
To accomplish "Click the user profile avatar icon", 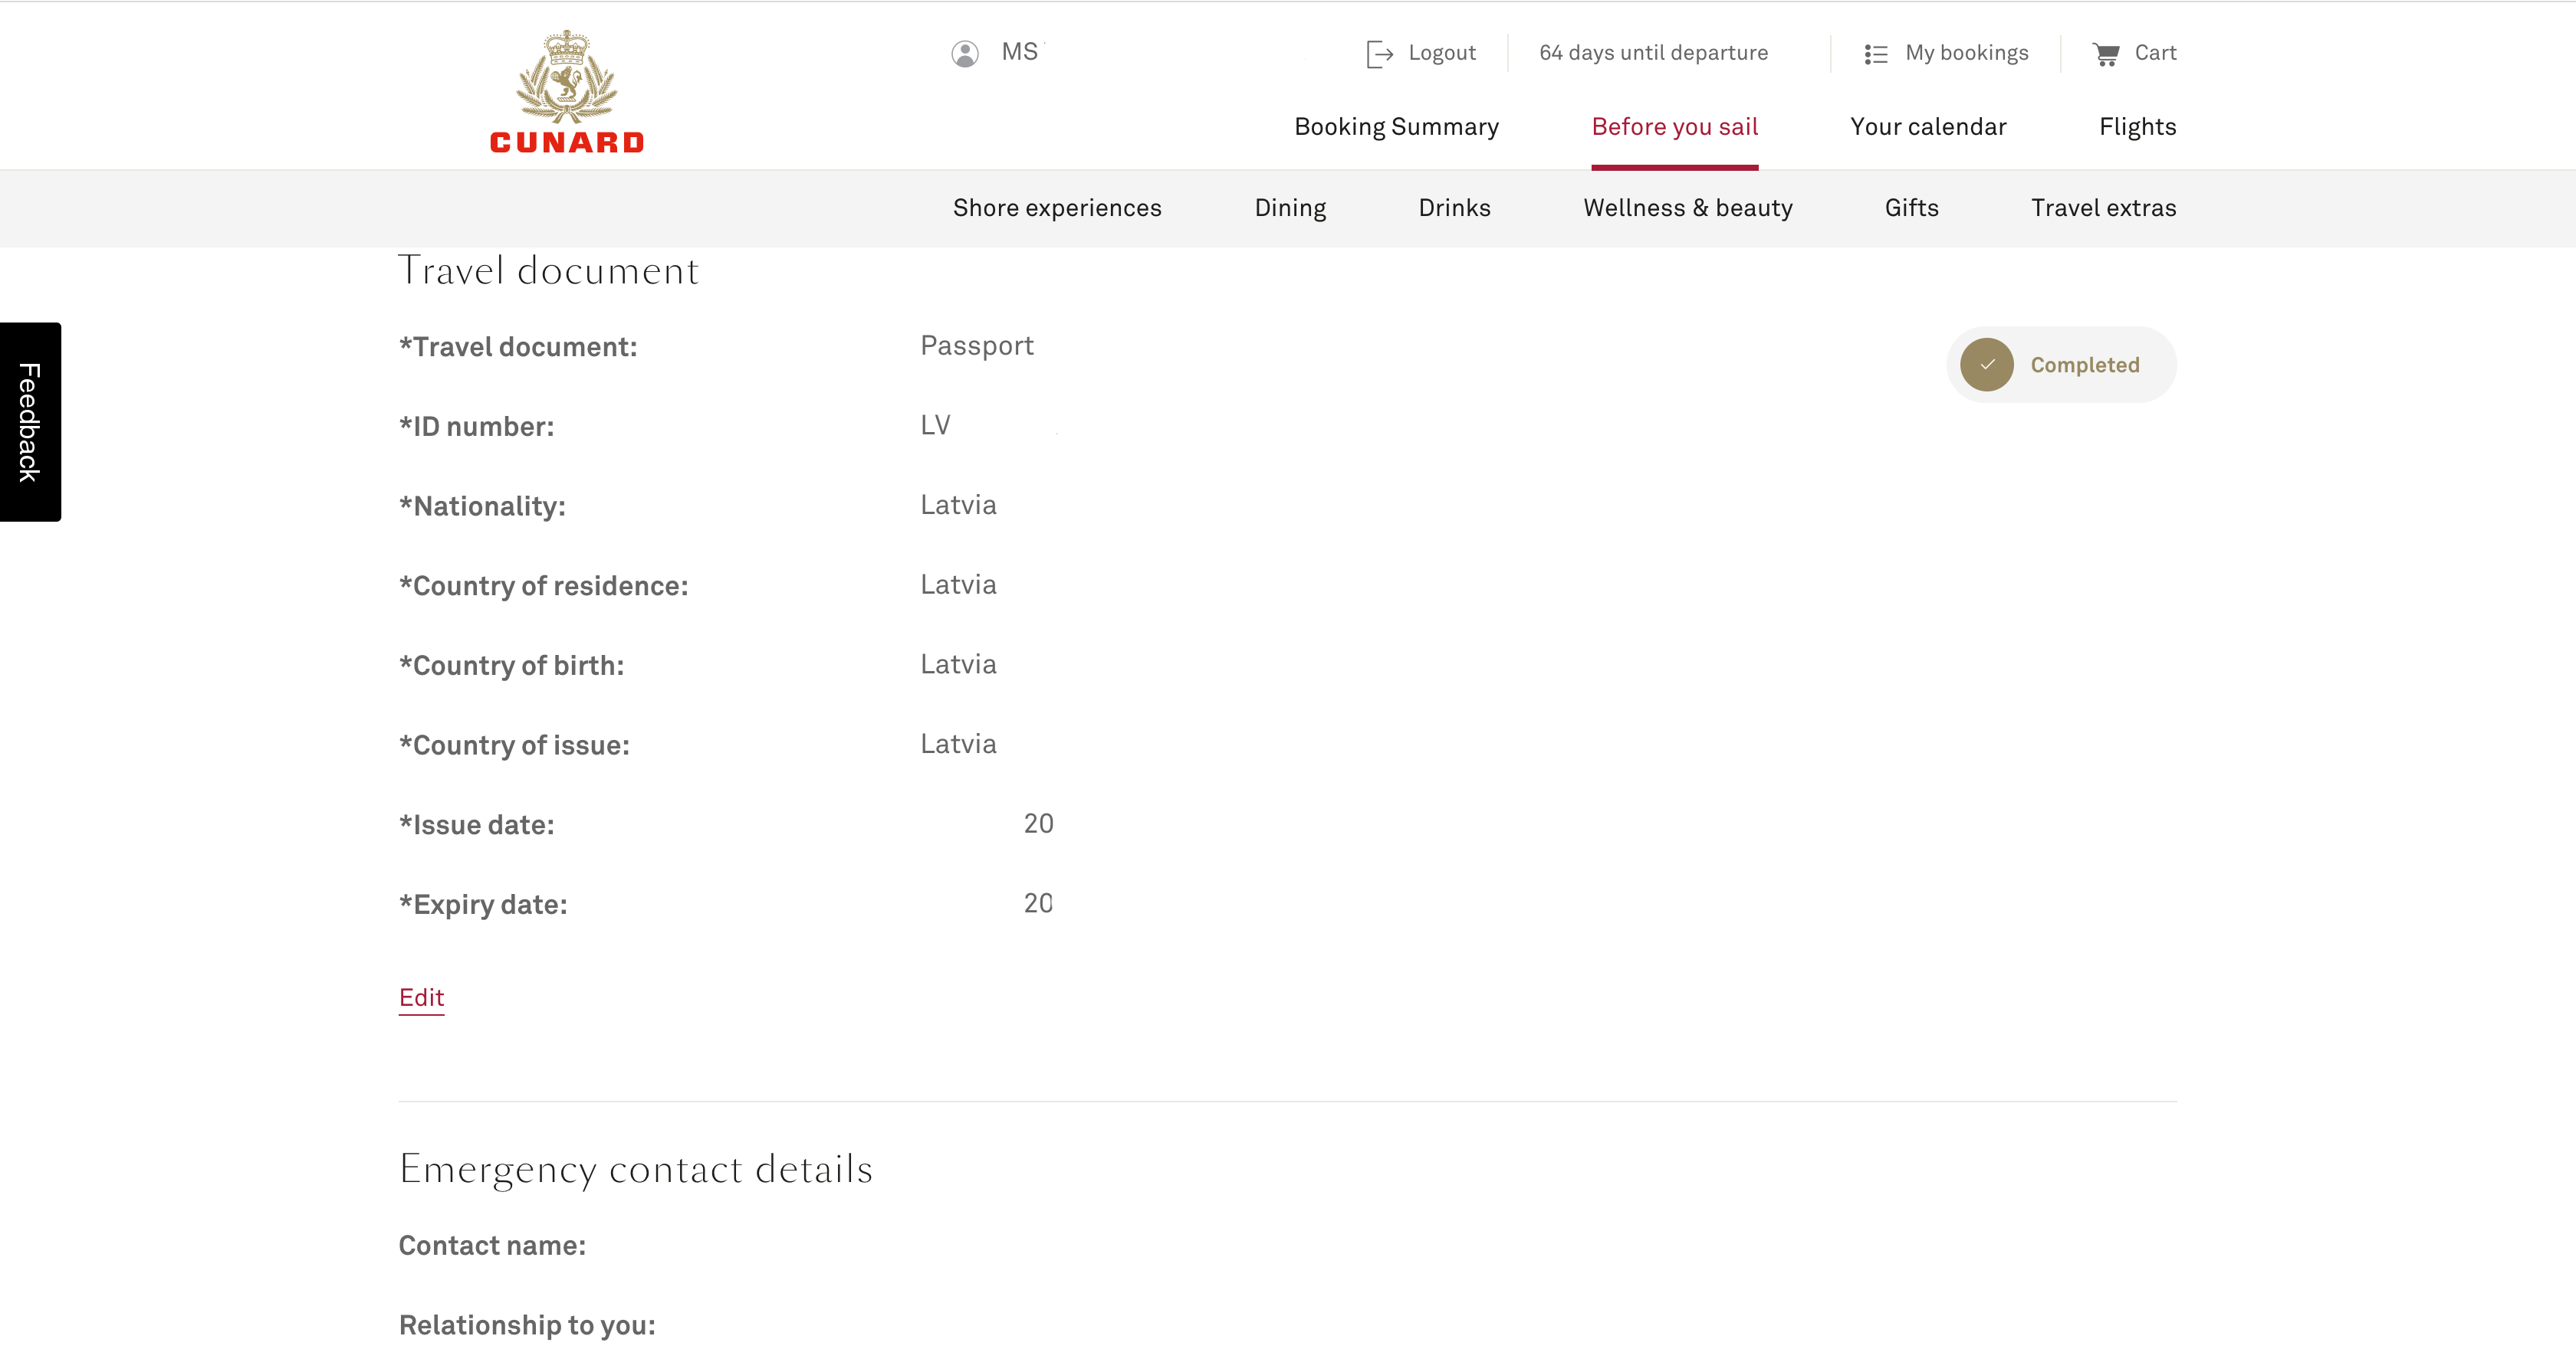I will pyautogui.click(x=965, y=53).
